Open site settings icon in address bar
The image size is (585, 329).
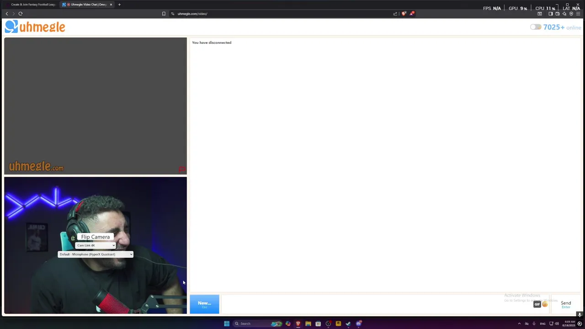(x=173, y=14)
